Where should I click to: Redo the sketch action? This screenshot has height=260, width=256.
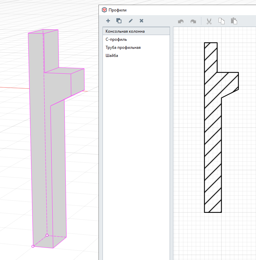click(193, 21)
